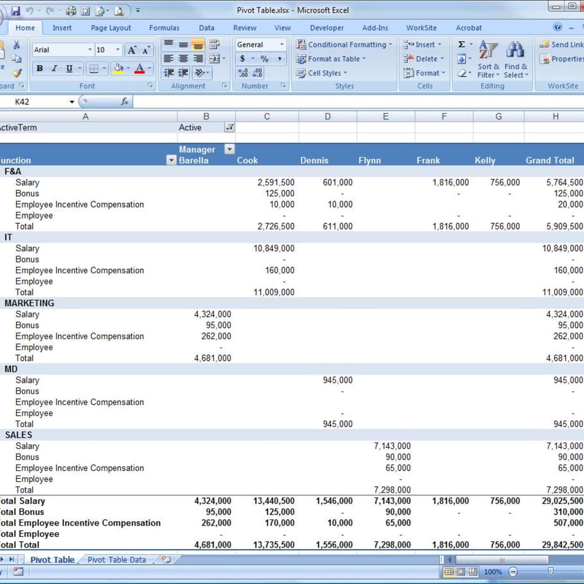Click the zoom out button on status bar

click(514, 572)
